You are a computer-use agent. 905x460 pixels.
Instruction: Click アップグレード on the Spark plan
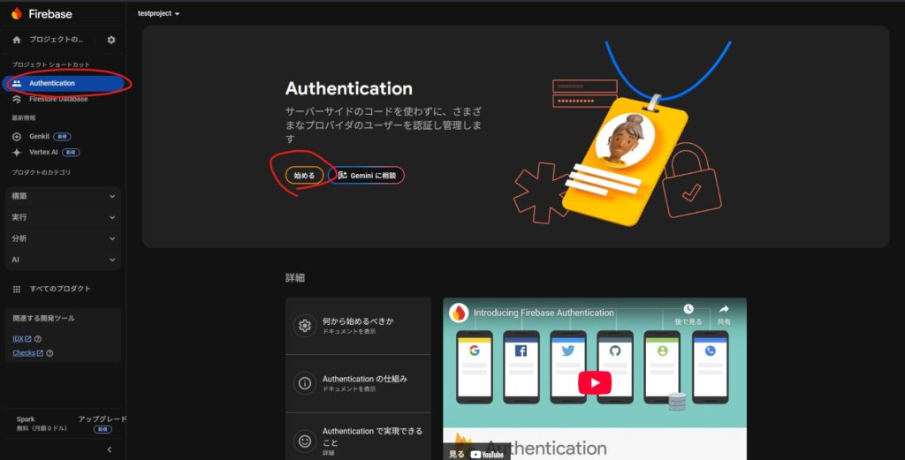(x=103, y=419)
